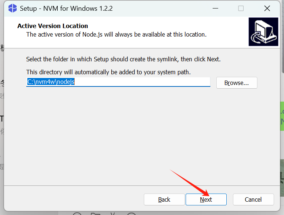Viewport: 284px width, 215px height.
Task: Click the 'Setup - NVM for Windows 1.2.2' title
Action: (x=66, y=8)
